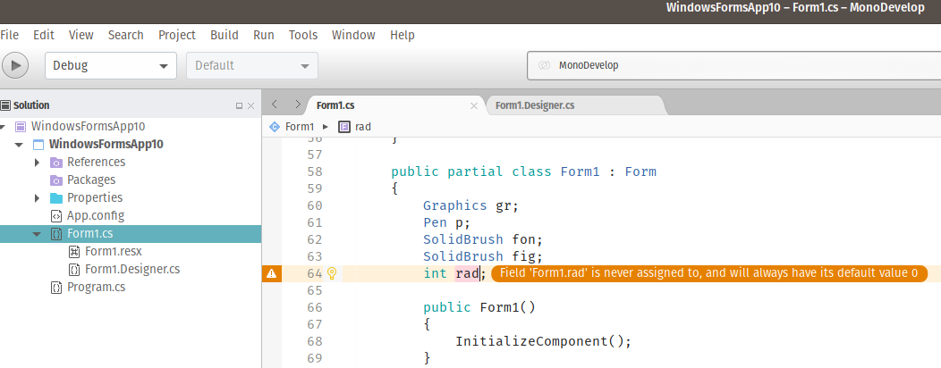Expand the References folder
This screenshot has width=941, height=368.
point(37,163)
